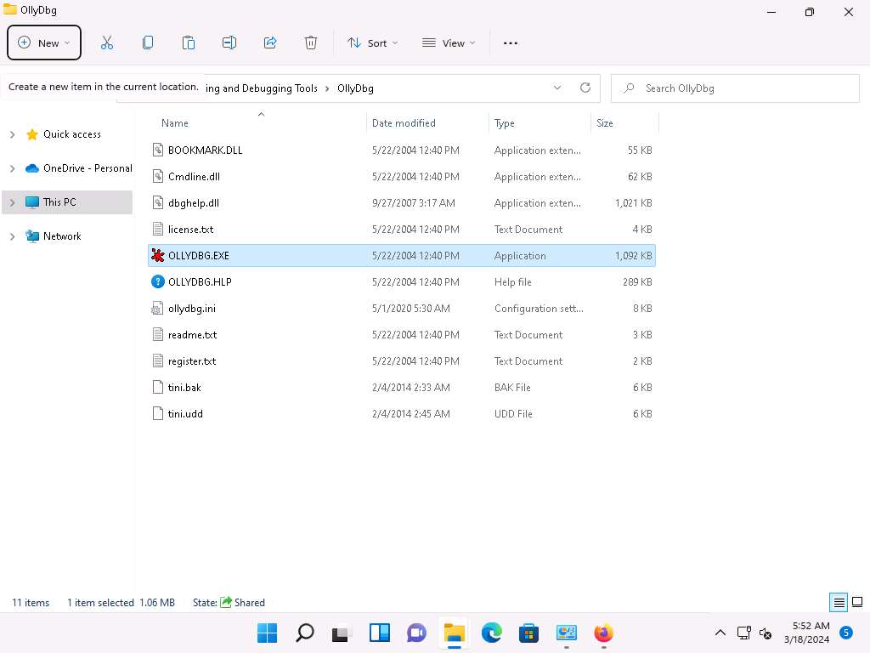Expand the address bar history dropdown

click(557, 88)
